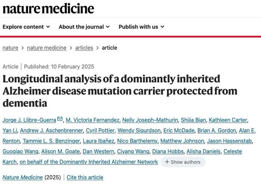The width and height of the screenshot is (261, 185).
Task: Open Cite this article link
Action: (x=85, y=177)
